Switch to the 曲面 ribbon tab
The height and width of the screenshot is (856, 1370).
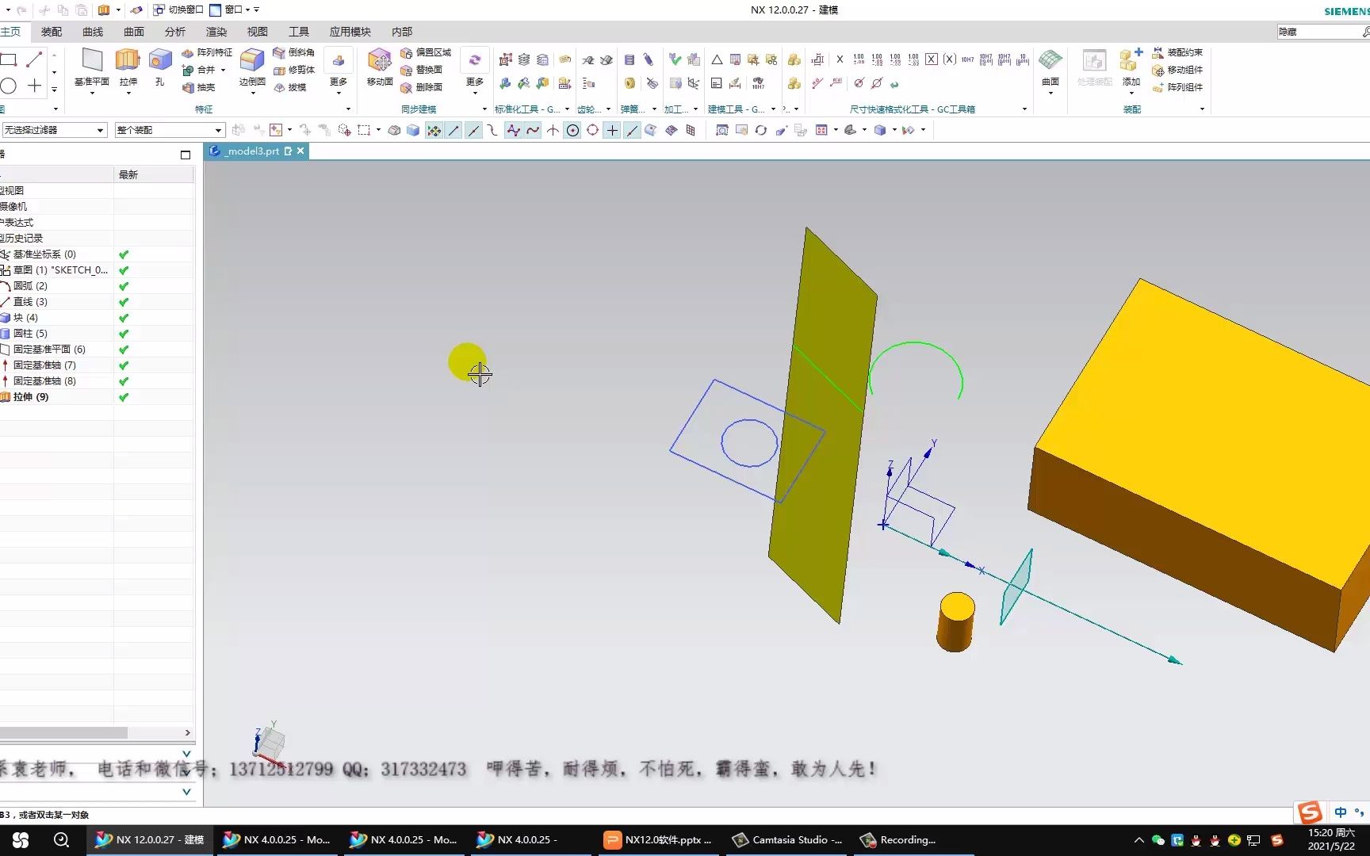click(x=133, y=32)
